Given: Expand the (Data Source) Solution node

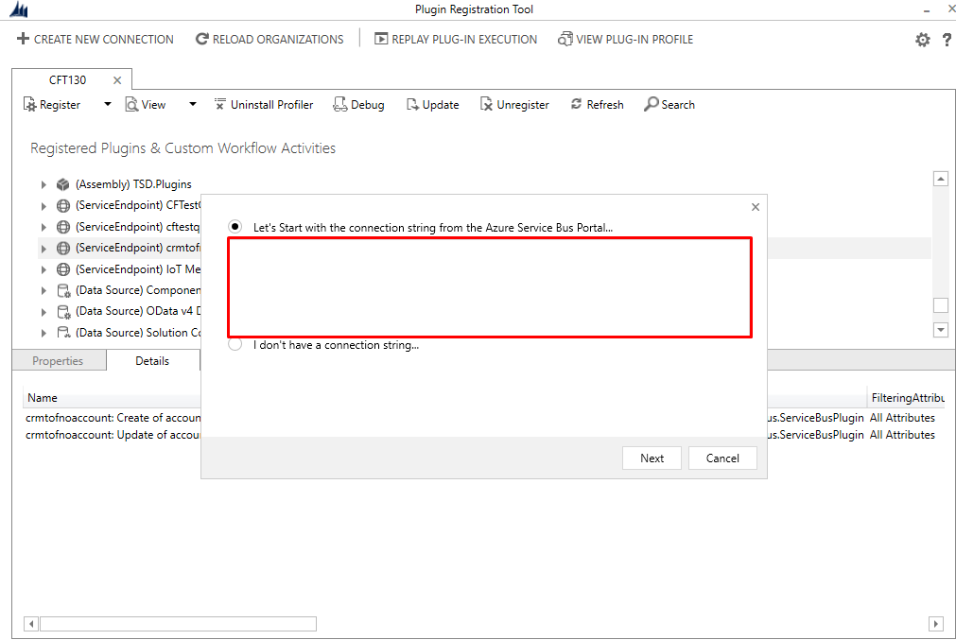Looking at the screenshot, I should click(43, 333).
